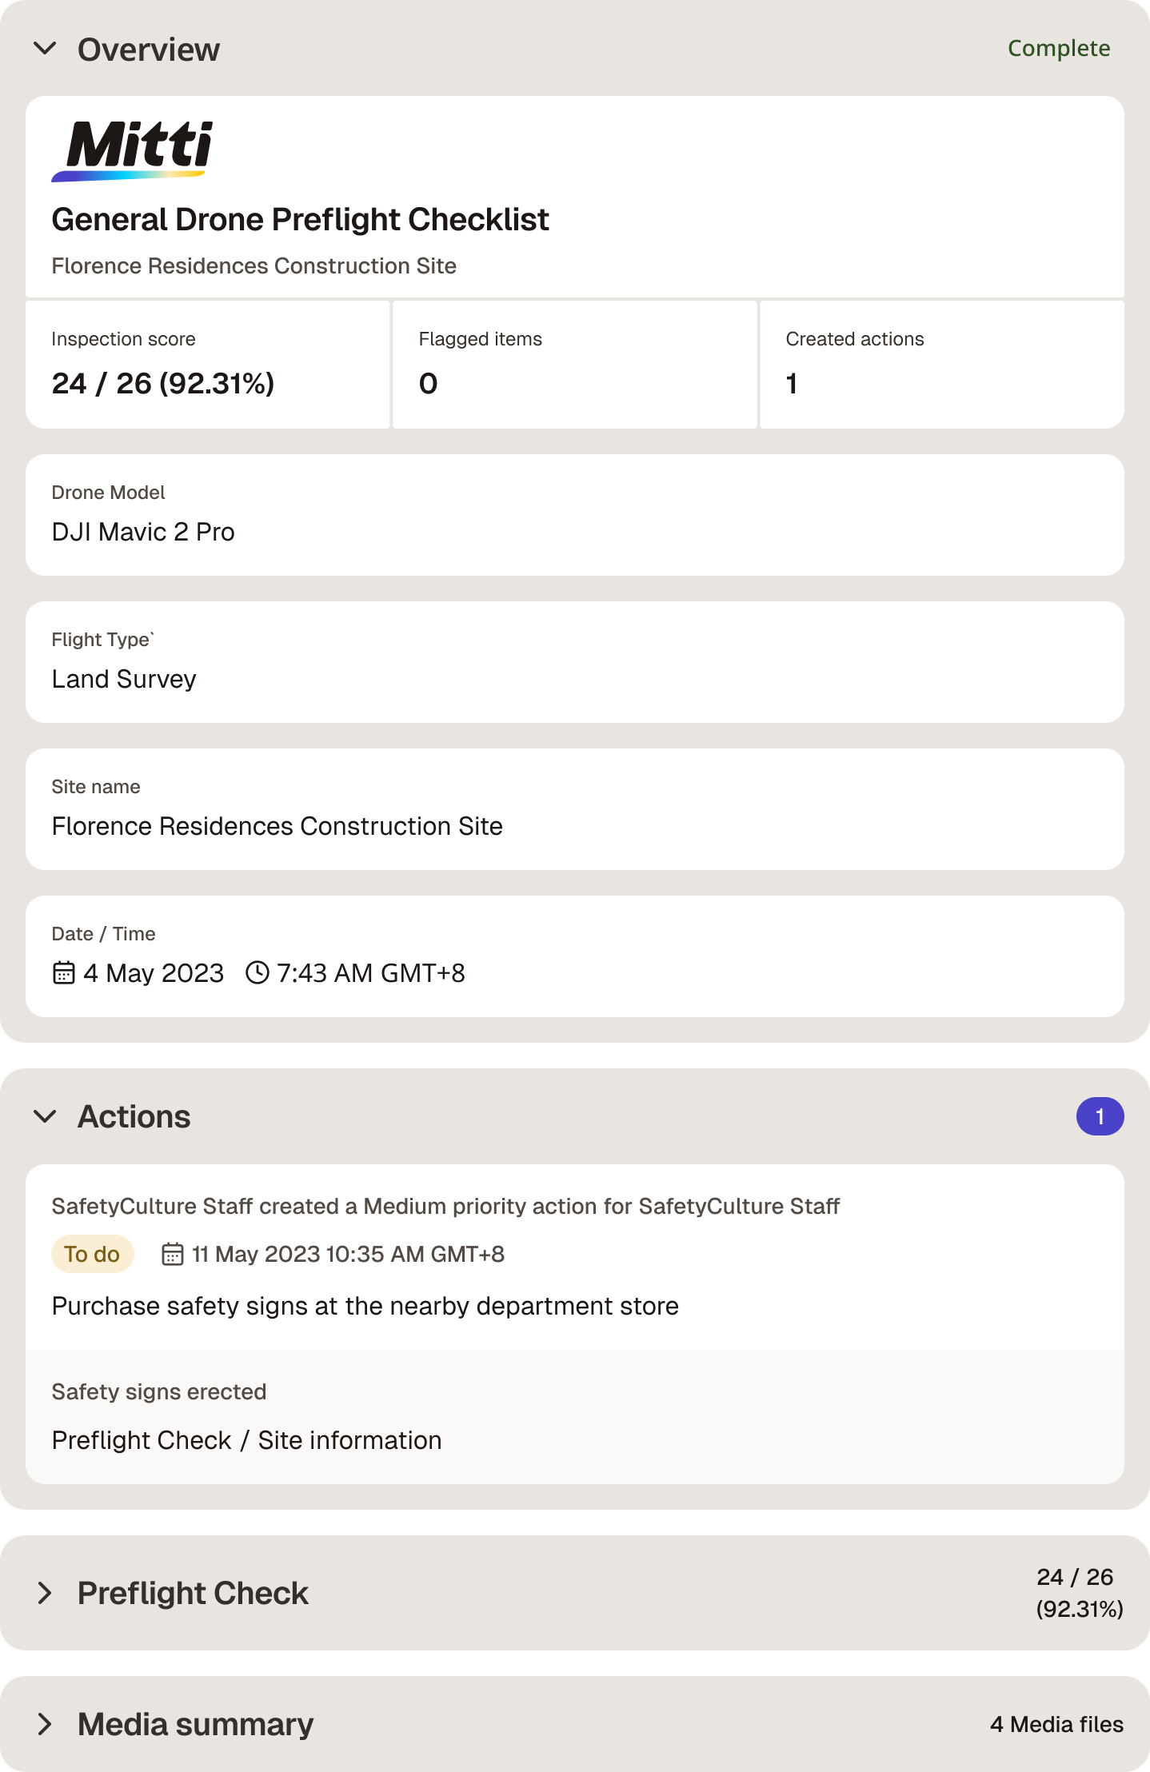Select the DJI Mavic 2 Pro drone model field

click(x=575, y=515)
